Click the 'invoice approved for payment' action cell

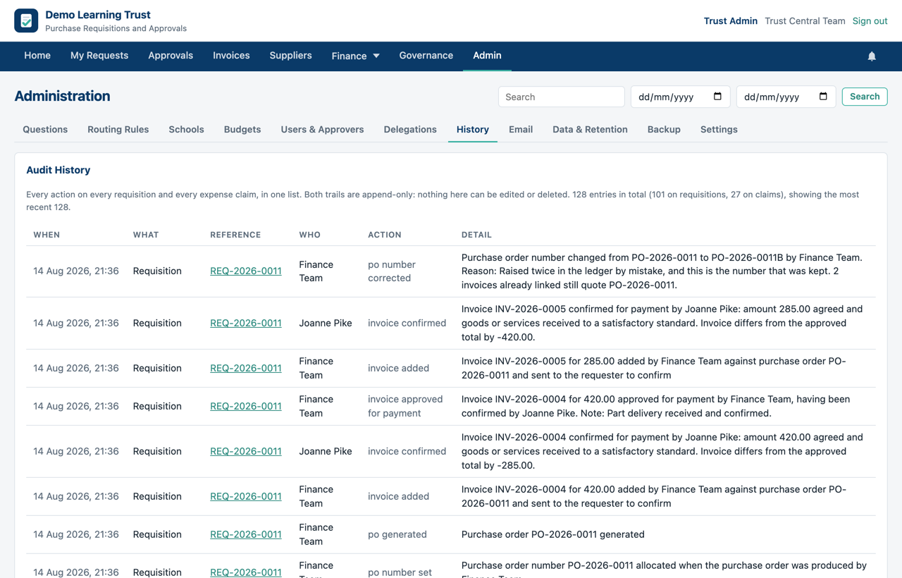(x=405, y=406)
